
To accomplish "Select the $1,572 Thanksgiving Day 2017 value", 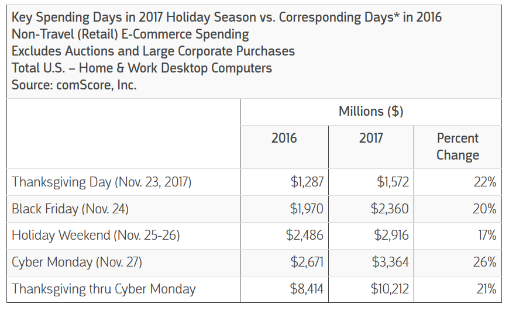I will pos(393,182).
